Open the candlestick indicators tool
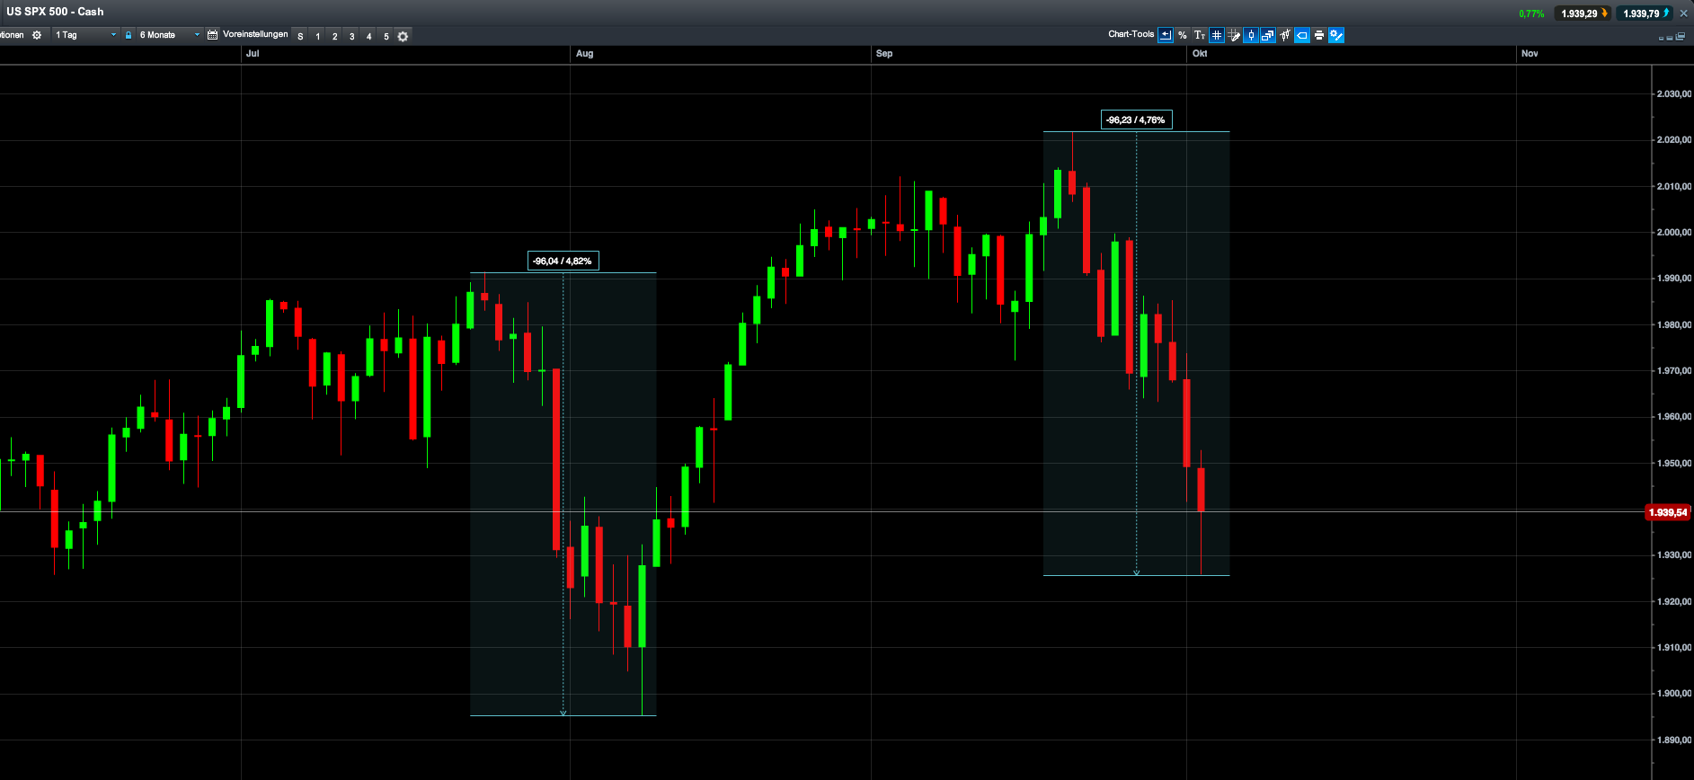1694x780 pixels. 1285,35
